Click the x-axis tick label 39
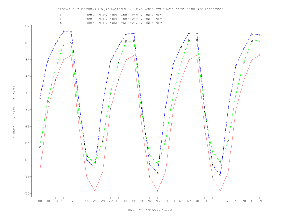The width and height of the screenshot is (283, 219). point(142,201)
